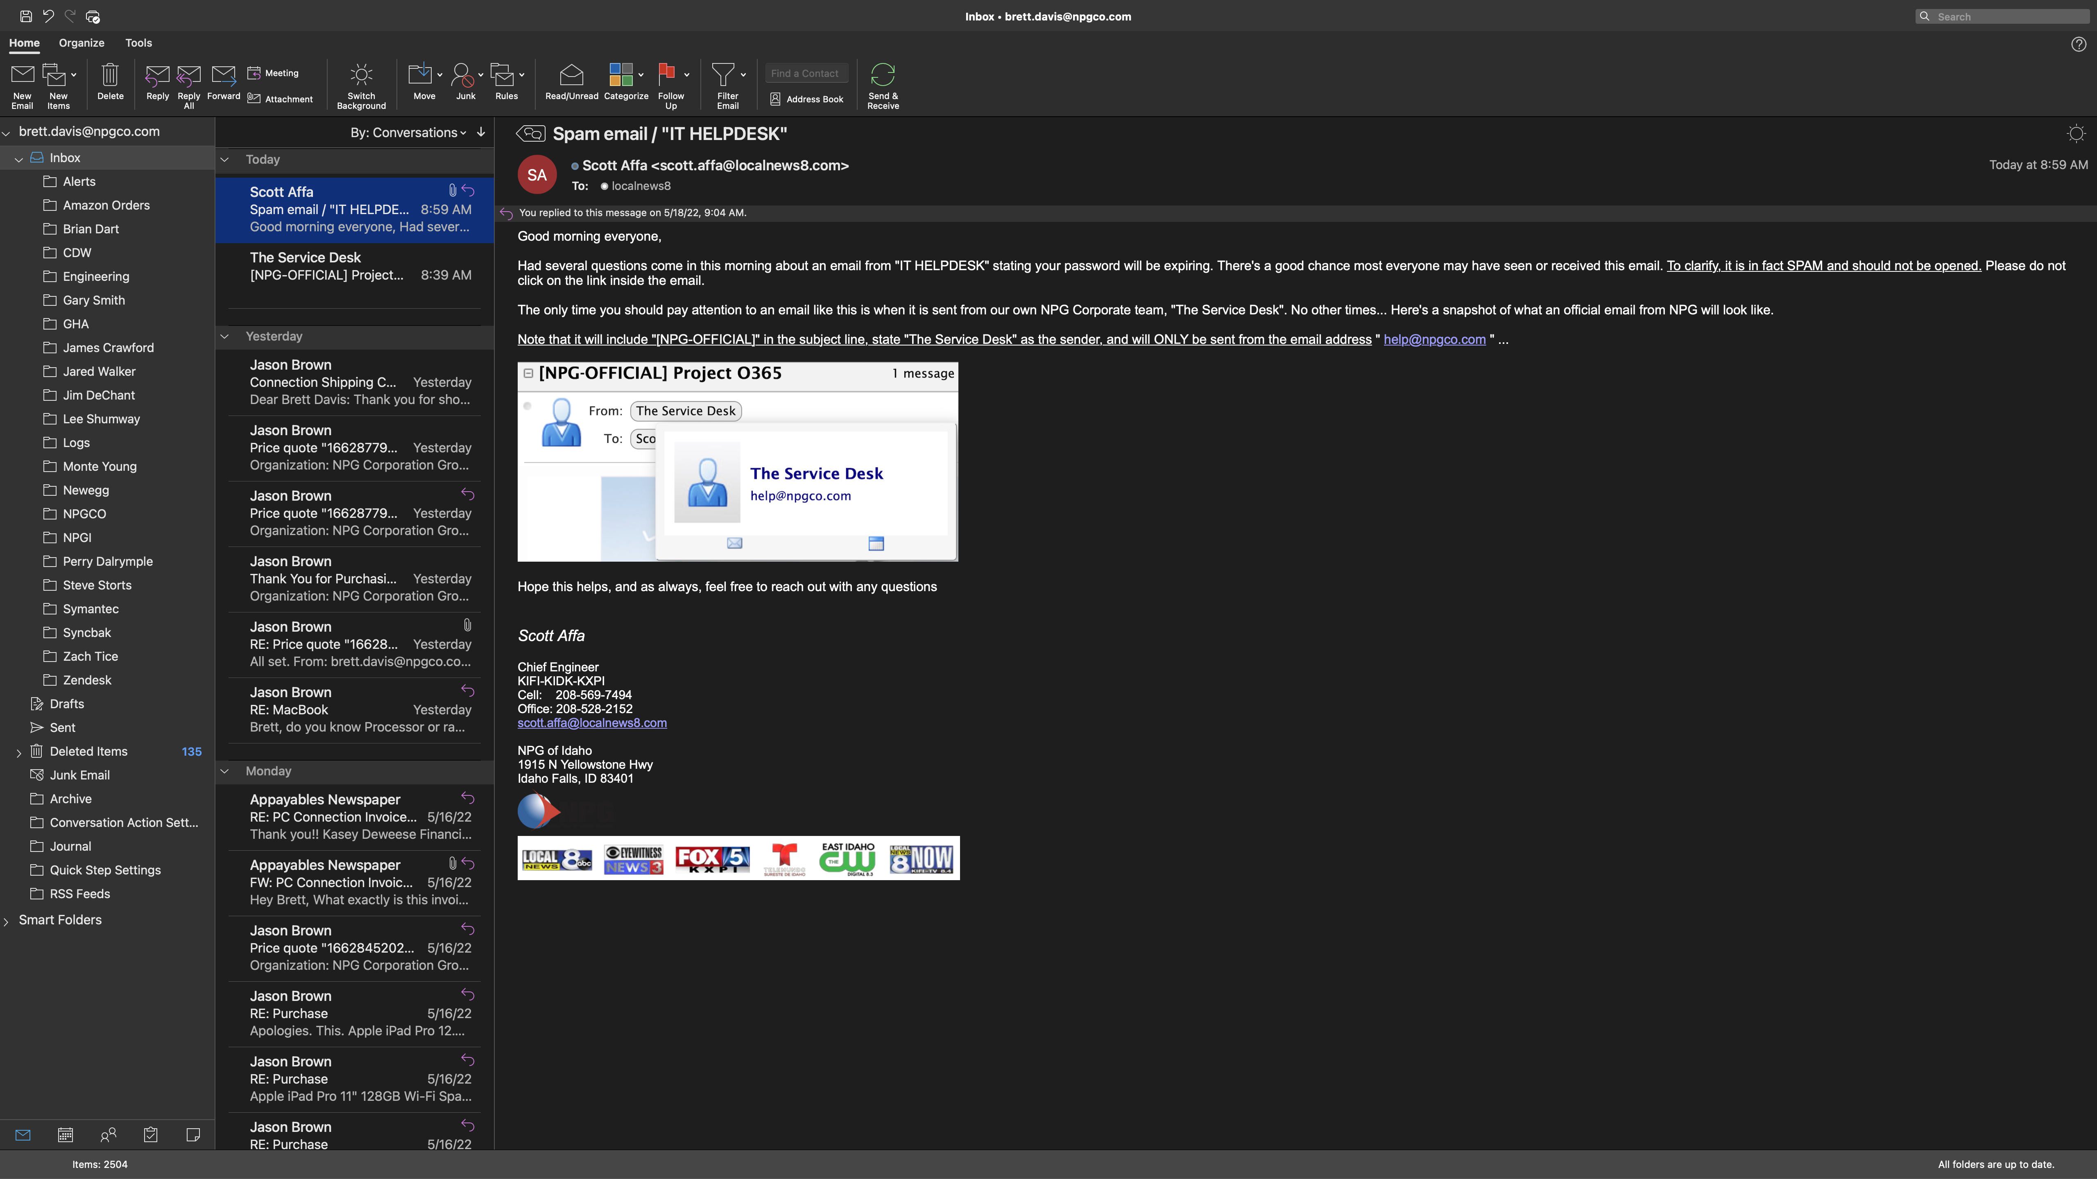The width and height of the screenshot is (2097, 1179).
Task: Open the Address Book
Action: tap(807, 99)
